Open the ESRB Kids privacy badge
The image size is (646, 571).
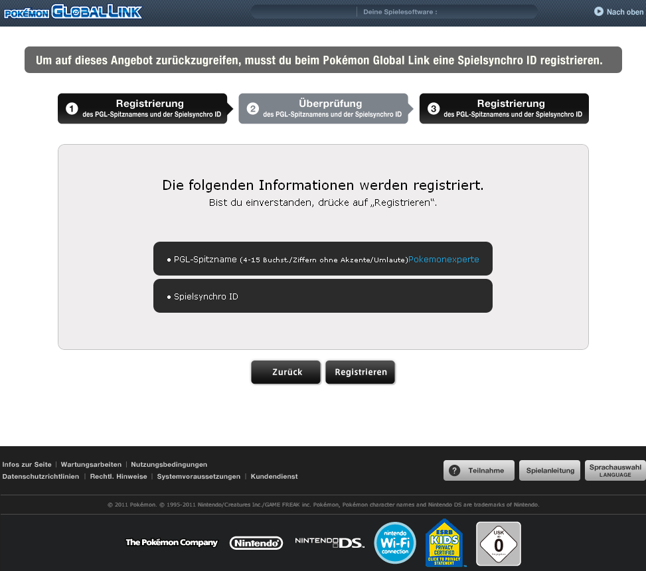[x=445, y=543]
